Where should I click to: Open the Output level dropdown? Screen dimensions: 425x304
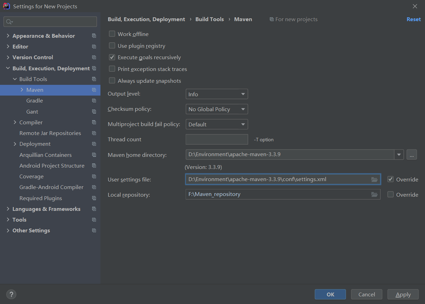pos(217,94)
